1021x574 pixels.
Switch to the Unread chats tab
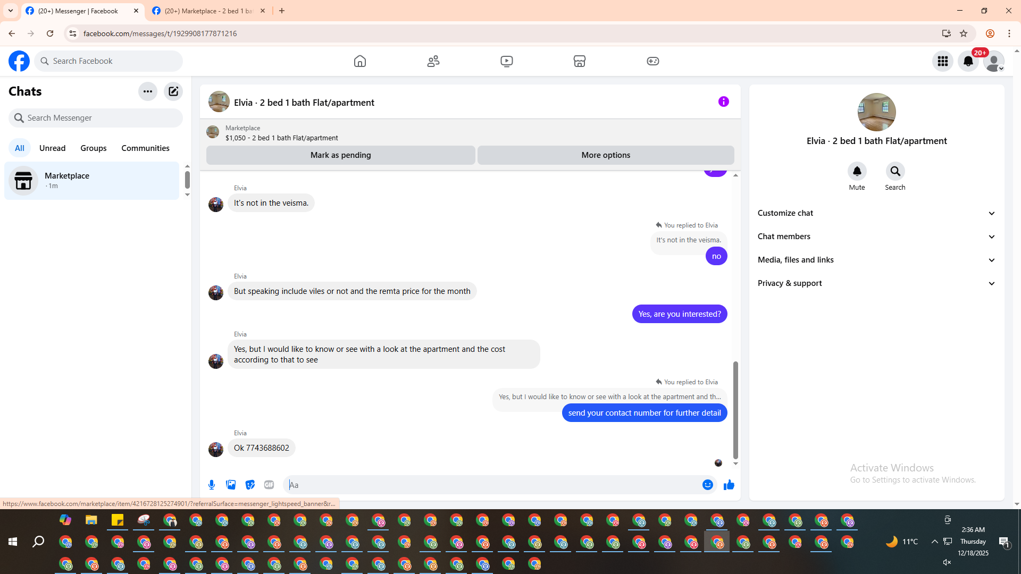(52, 148)
